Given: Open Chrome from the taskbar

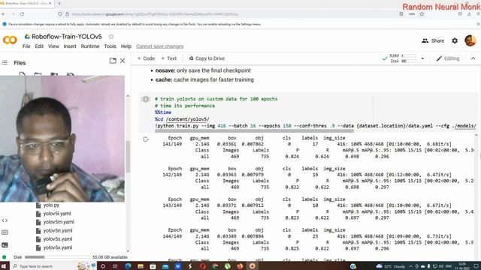Looking at the screenshot, I should [215, 266].
